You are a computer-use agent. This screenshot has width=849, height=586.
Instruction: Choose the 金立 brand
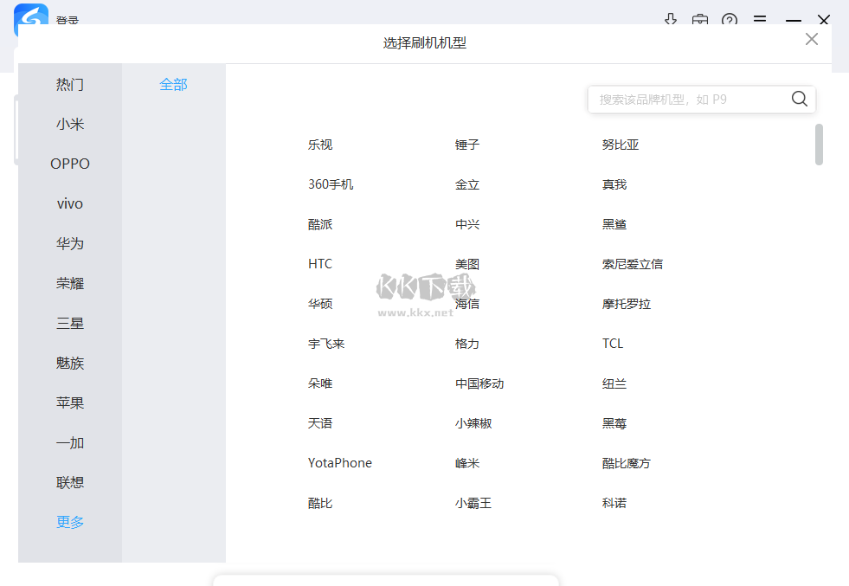pos(467,184)
